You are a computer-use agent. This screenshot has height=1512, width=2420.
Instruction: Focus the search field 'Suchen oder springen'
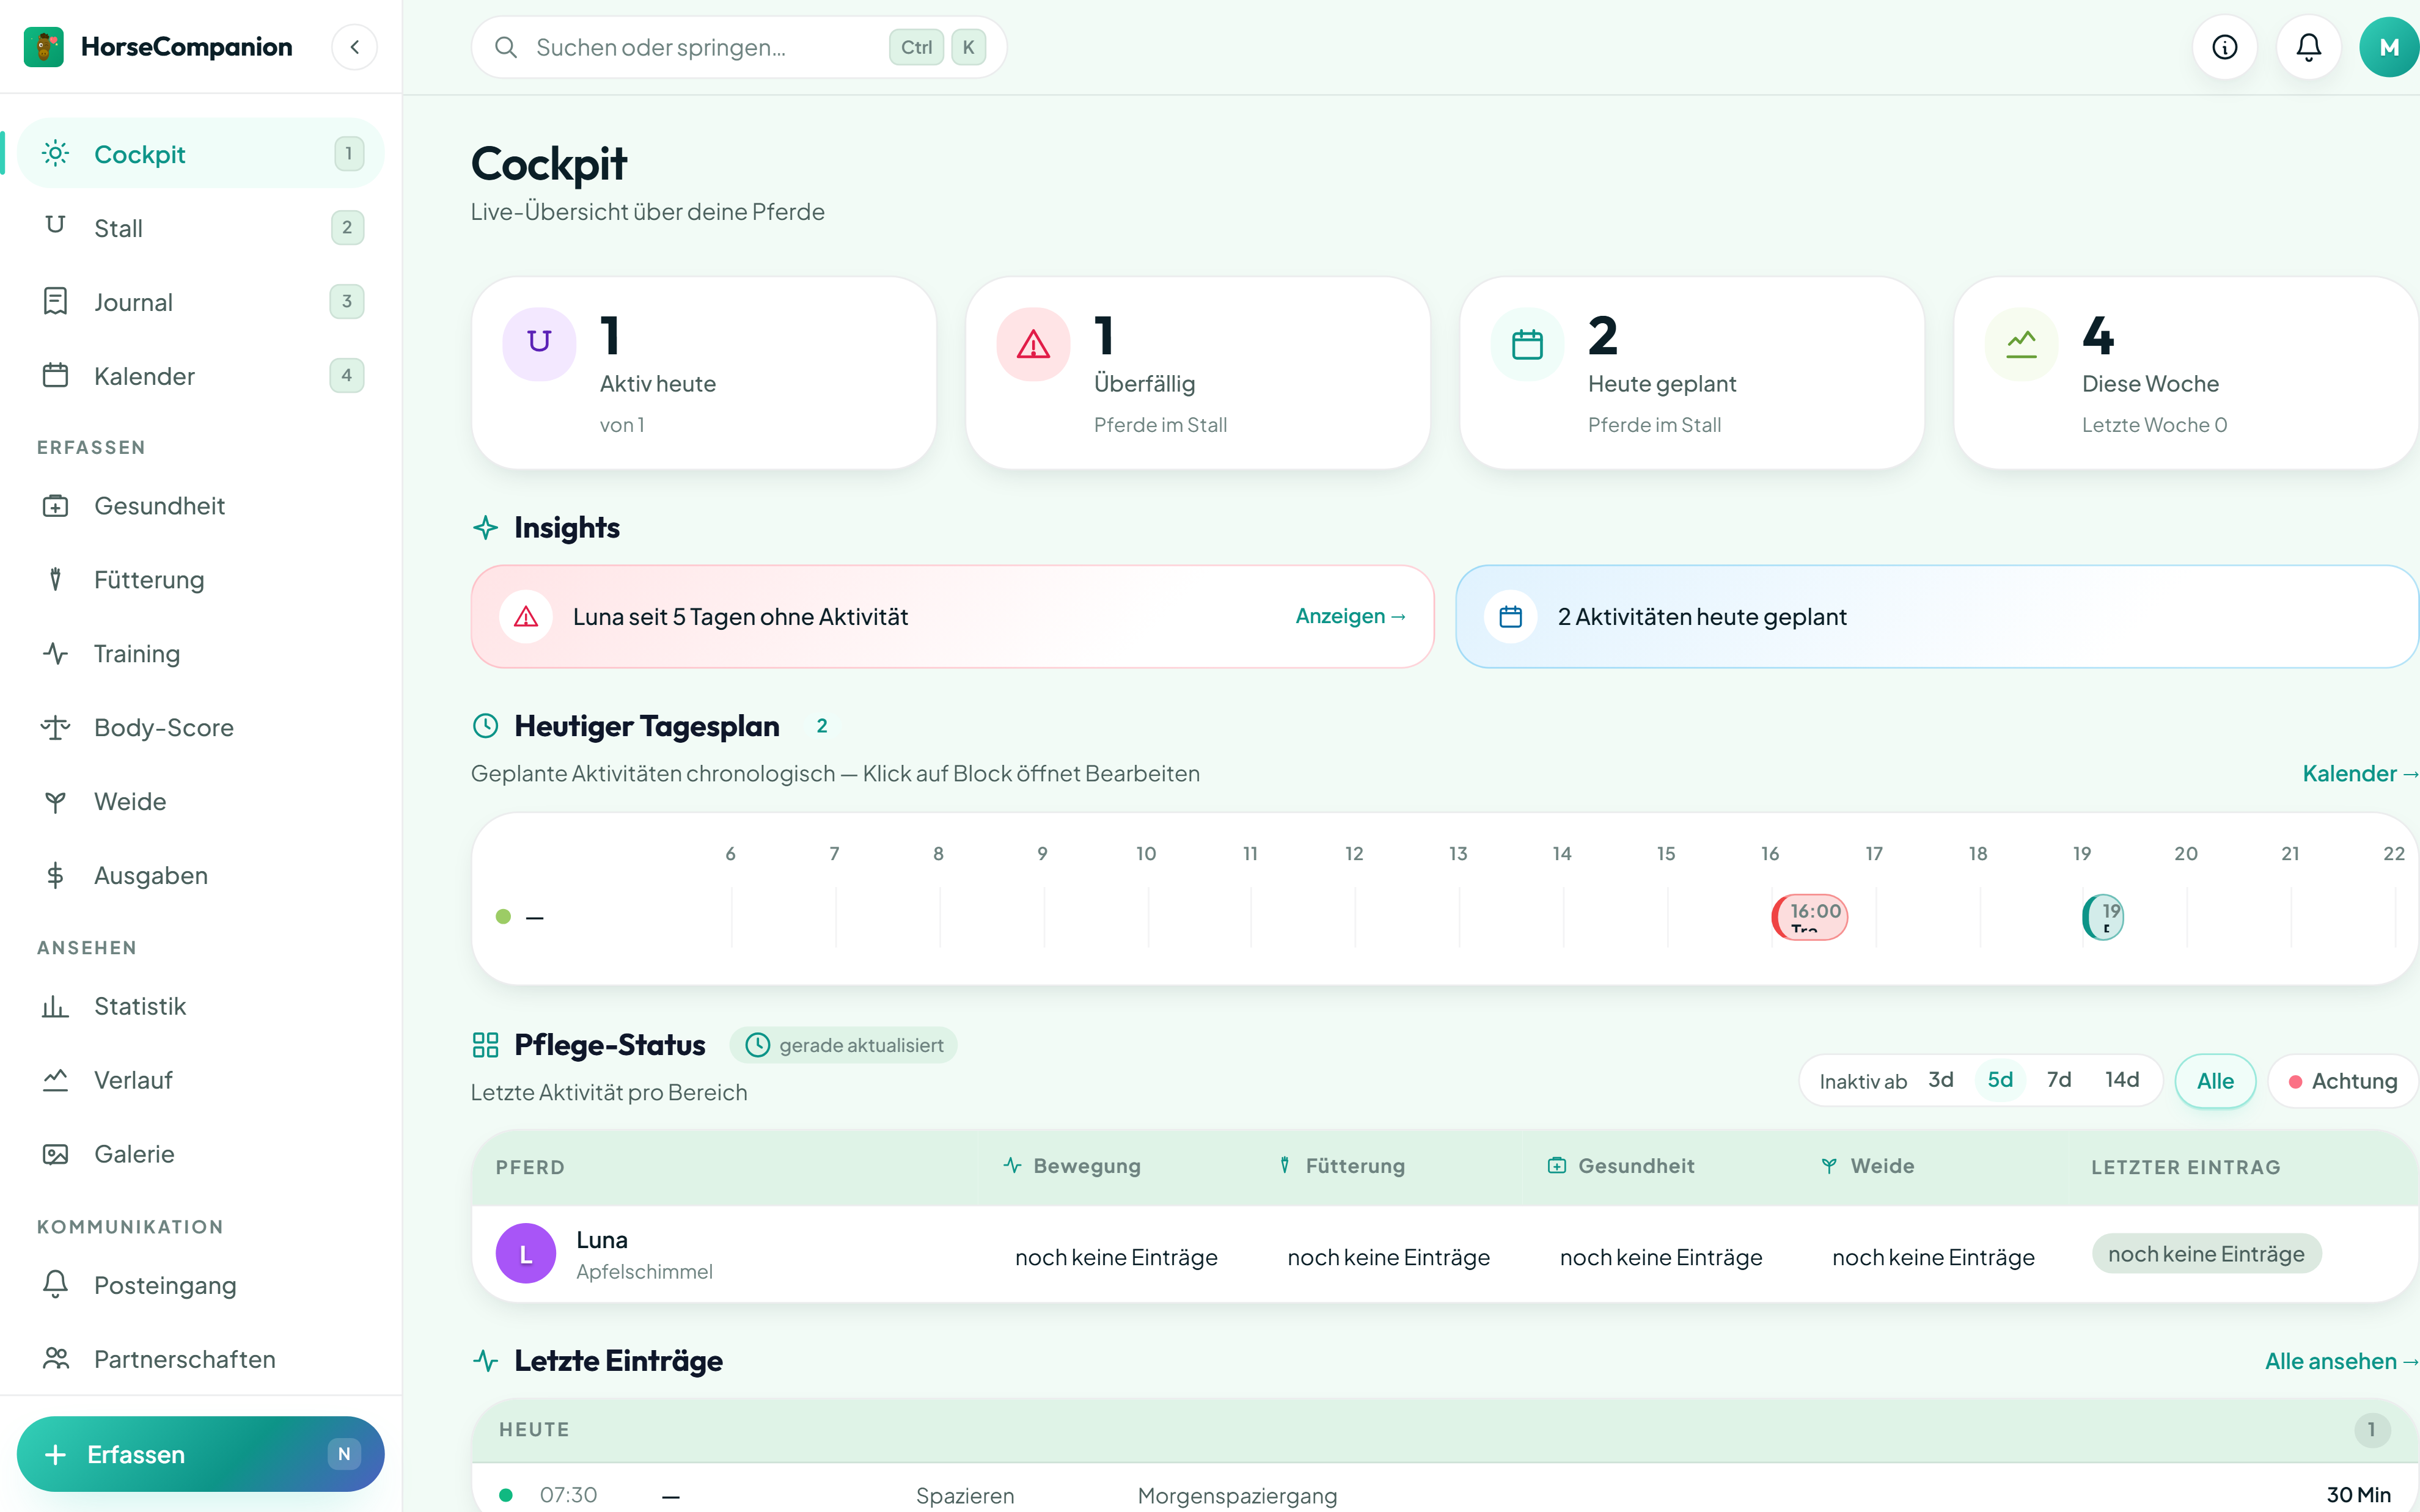coord(739,47)
